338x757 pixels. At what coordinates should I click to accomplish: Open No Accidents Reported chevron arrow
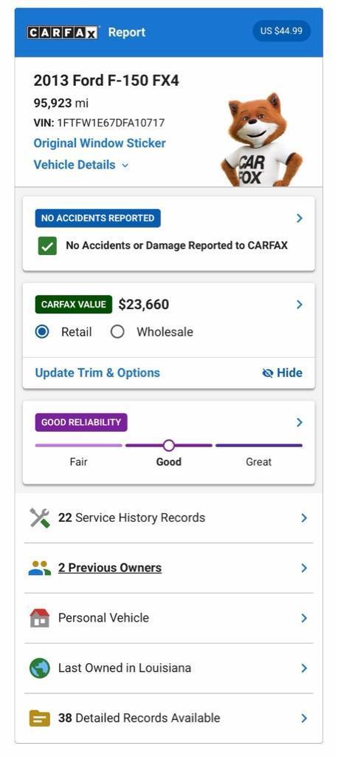(300, 218)
